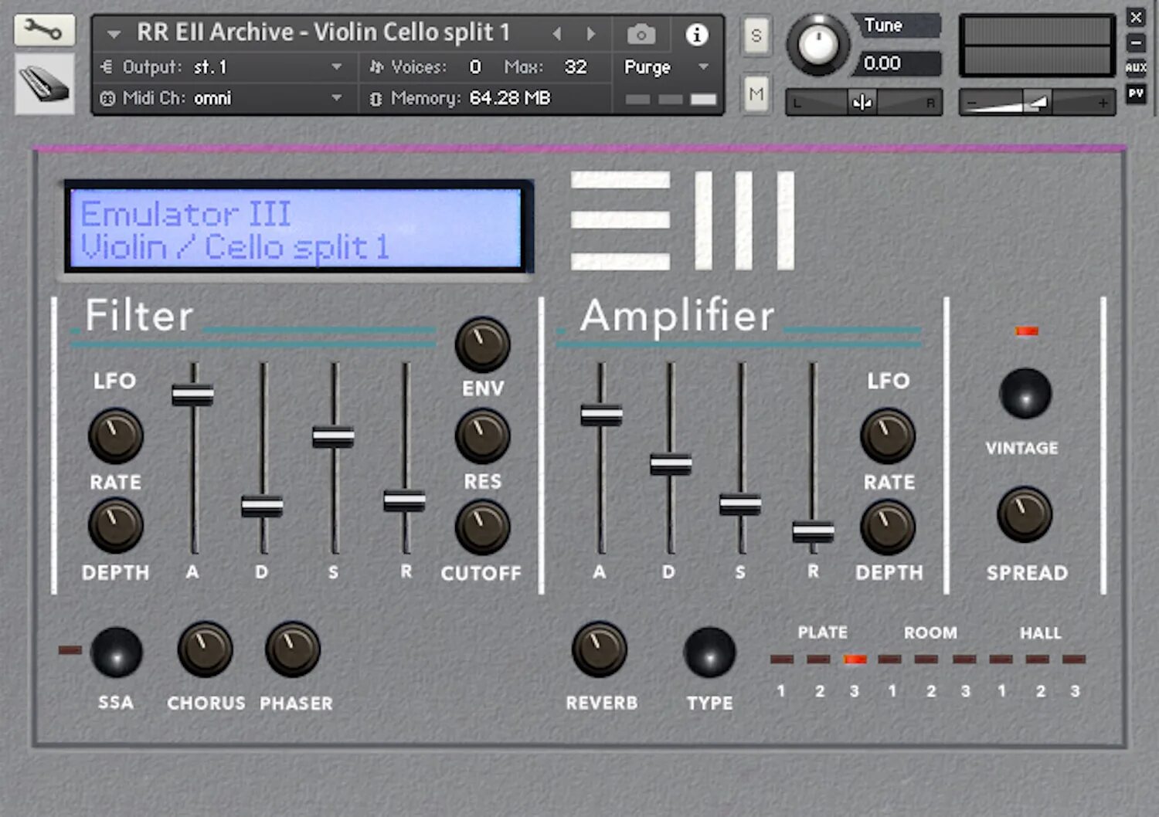This screenshot has height=817, width=1159.
Task: Click the keyboard instrument icon
Action: click(44, 84)
